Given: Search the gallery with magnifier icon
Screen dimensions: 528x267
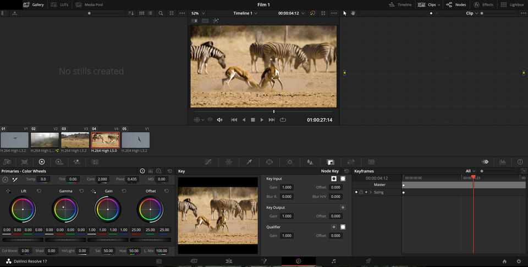Looking at the screenshot, I should tap(161, 13).
